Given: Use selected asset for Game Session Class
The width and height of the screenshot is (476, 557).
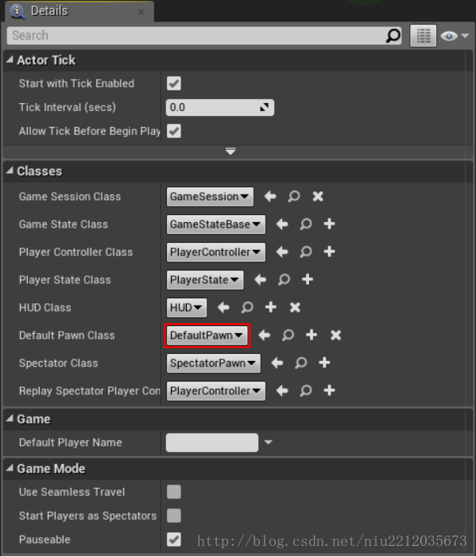Looking at the screenshot, I should coord(270,197).
